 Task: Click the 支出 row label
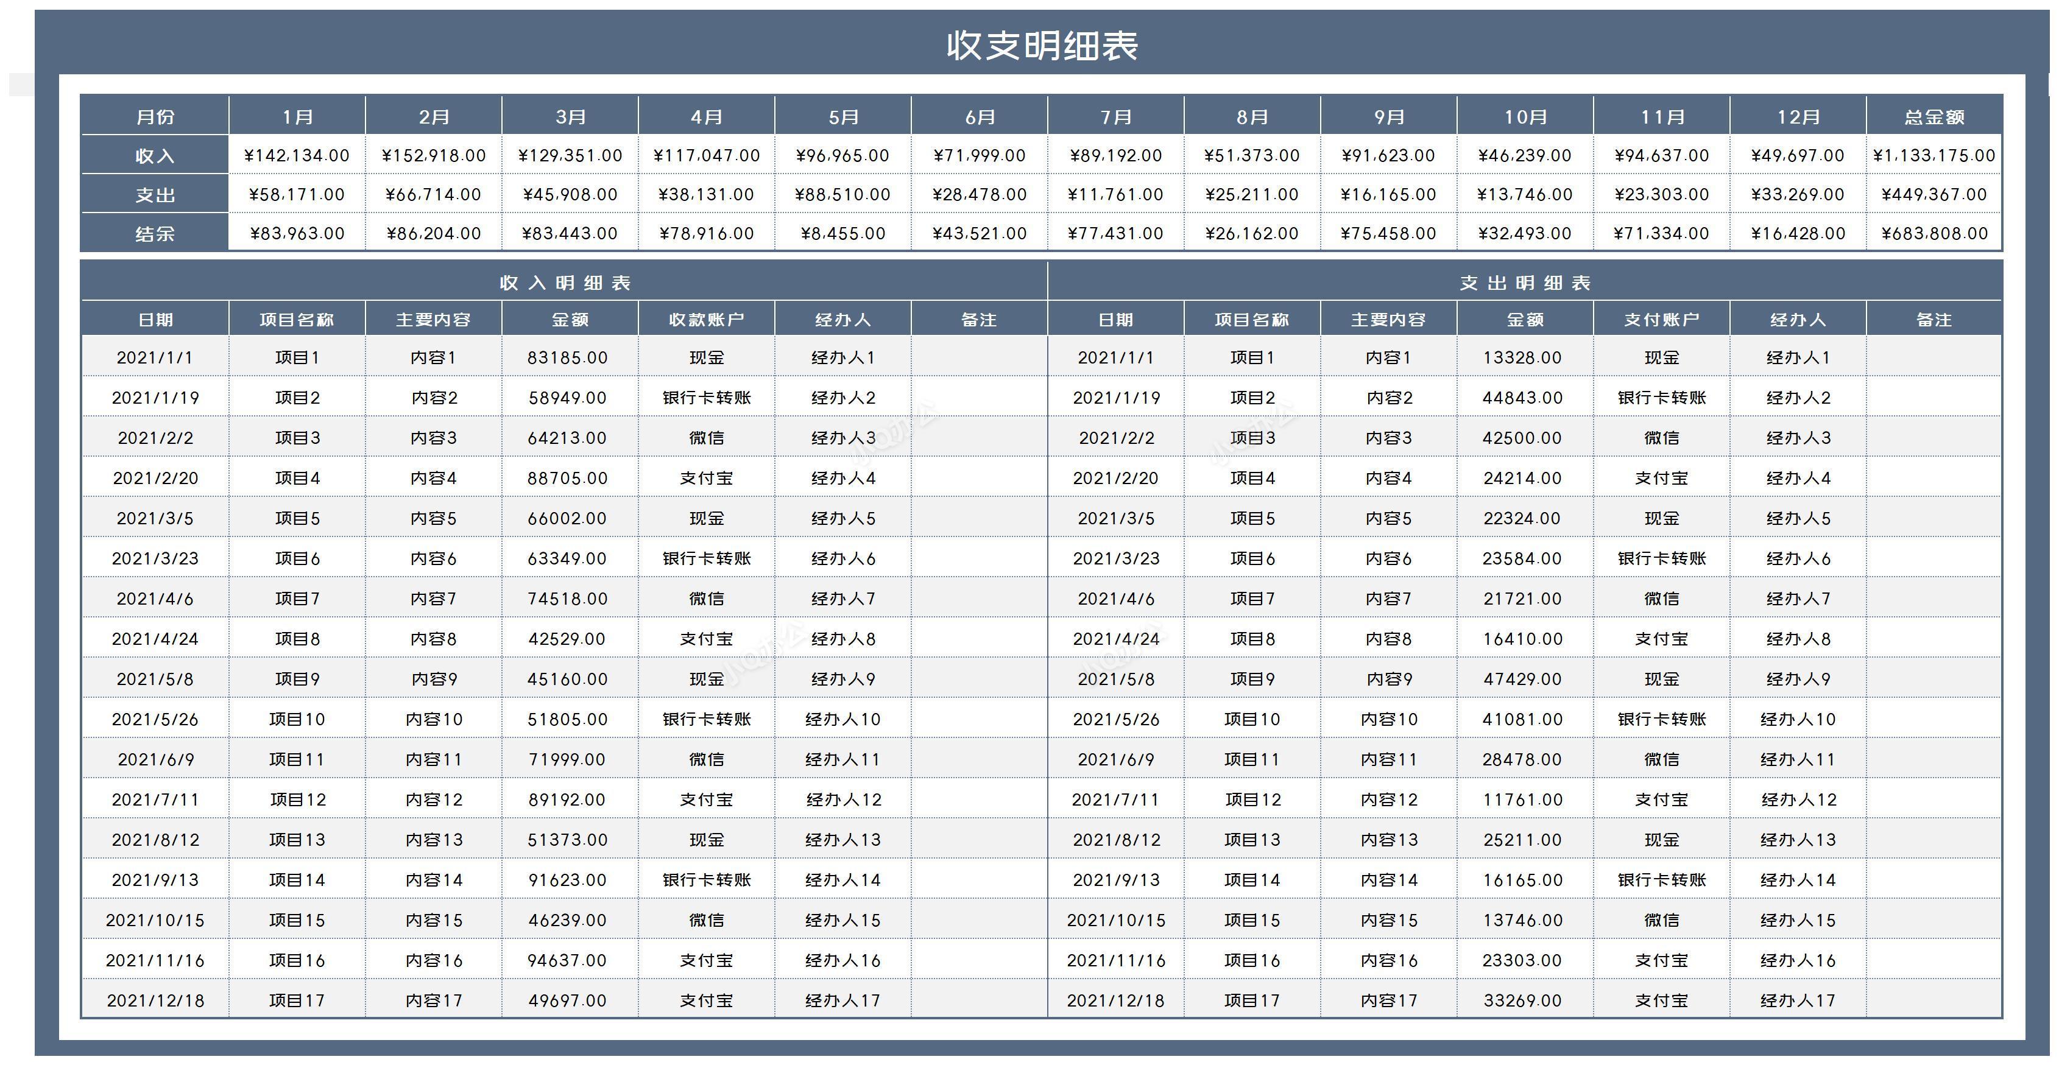tap(154, 194)
